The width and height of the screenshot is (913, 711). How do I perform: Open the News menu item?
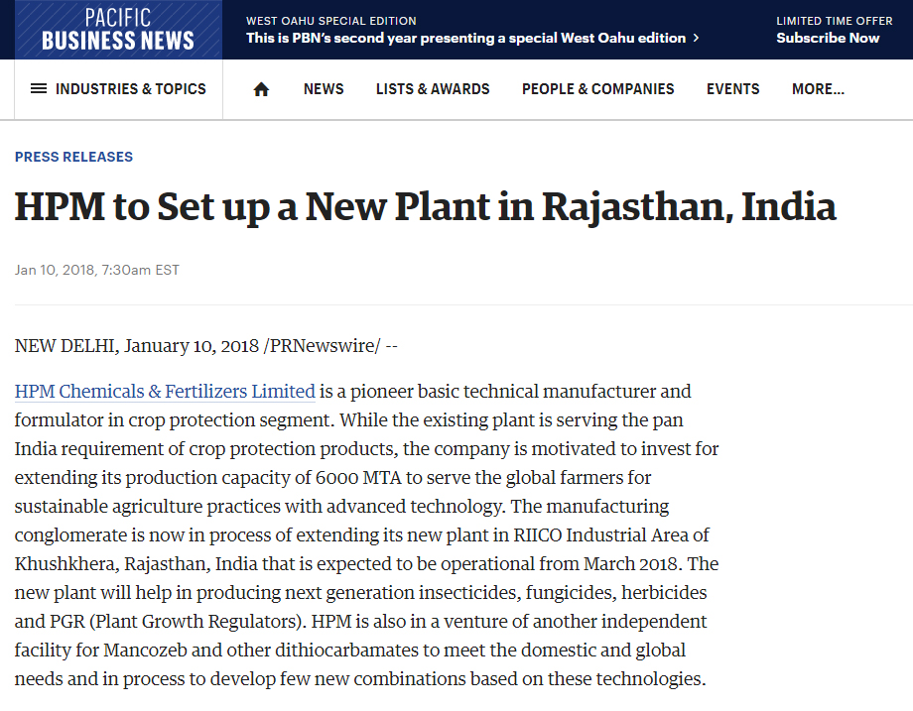(324, 89)
